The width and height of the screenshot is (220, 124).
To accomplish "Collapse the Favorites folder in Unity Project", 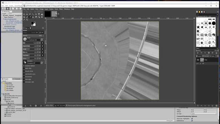I will 2,83.
